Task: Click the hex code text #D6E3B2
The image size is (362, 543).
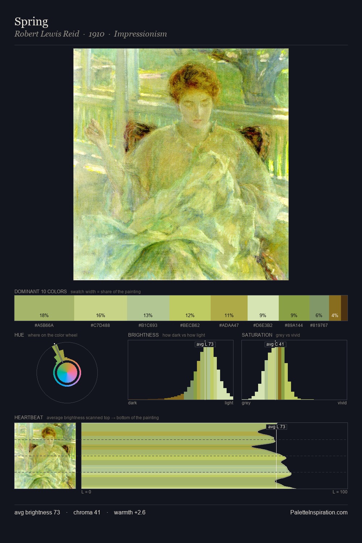Action: point(263,325)
